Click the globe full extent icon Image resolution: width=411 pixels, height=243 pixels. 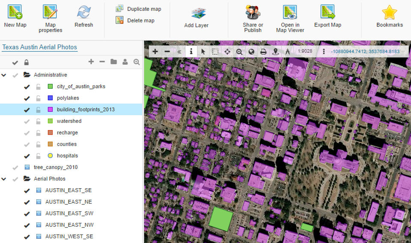pos(251,51)
